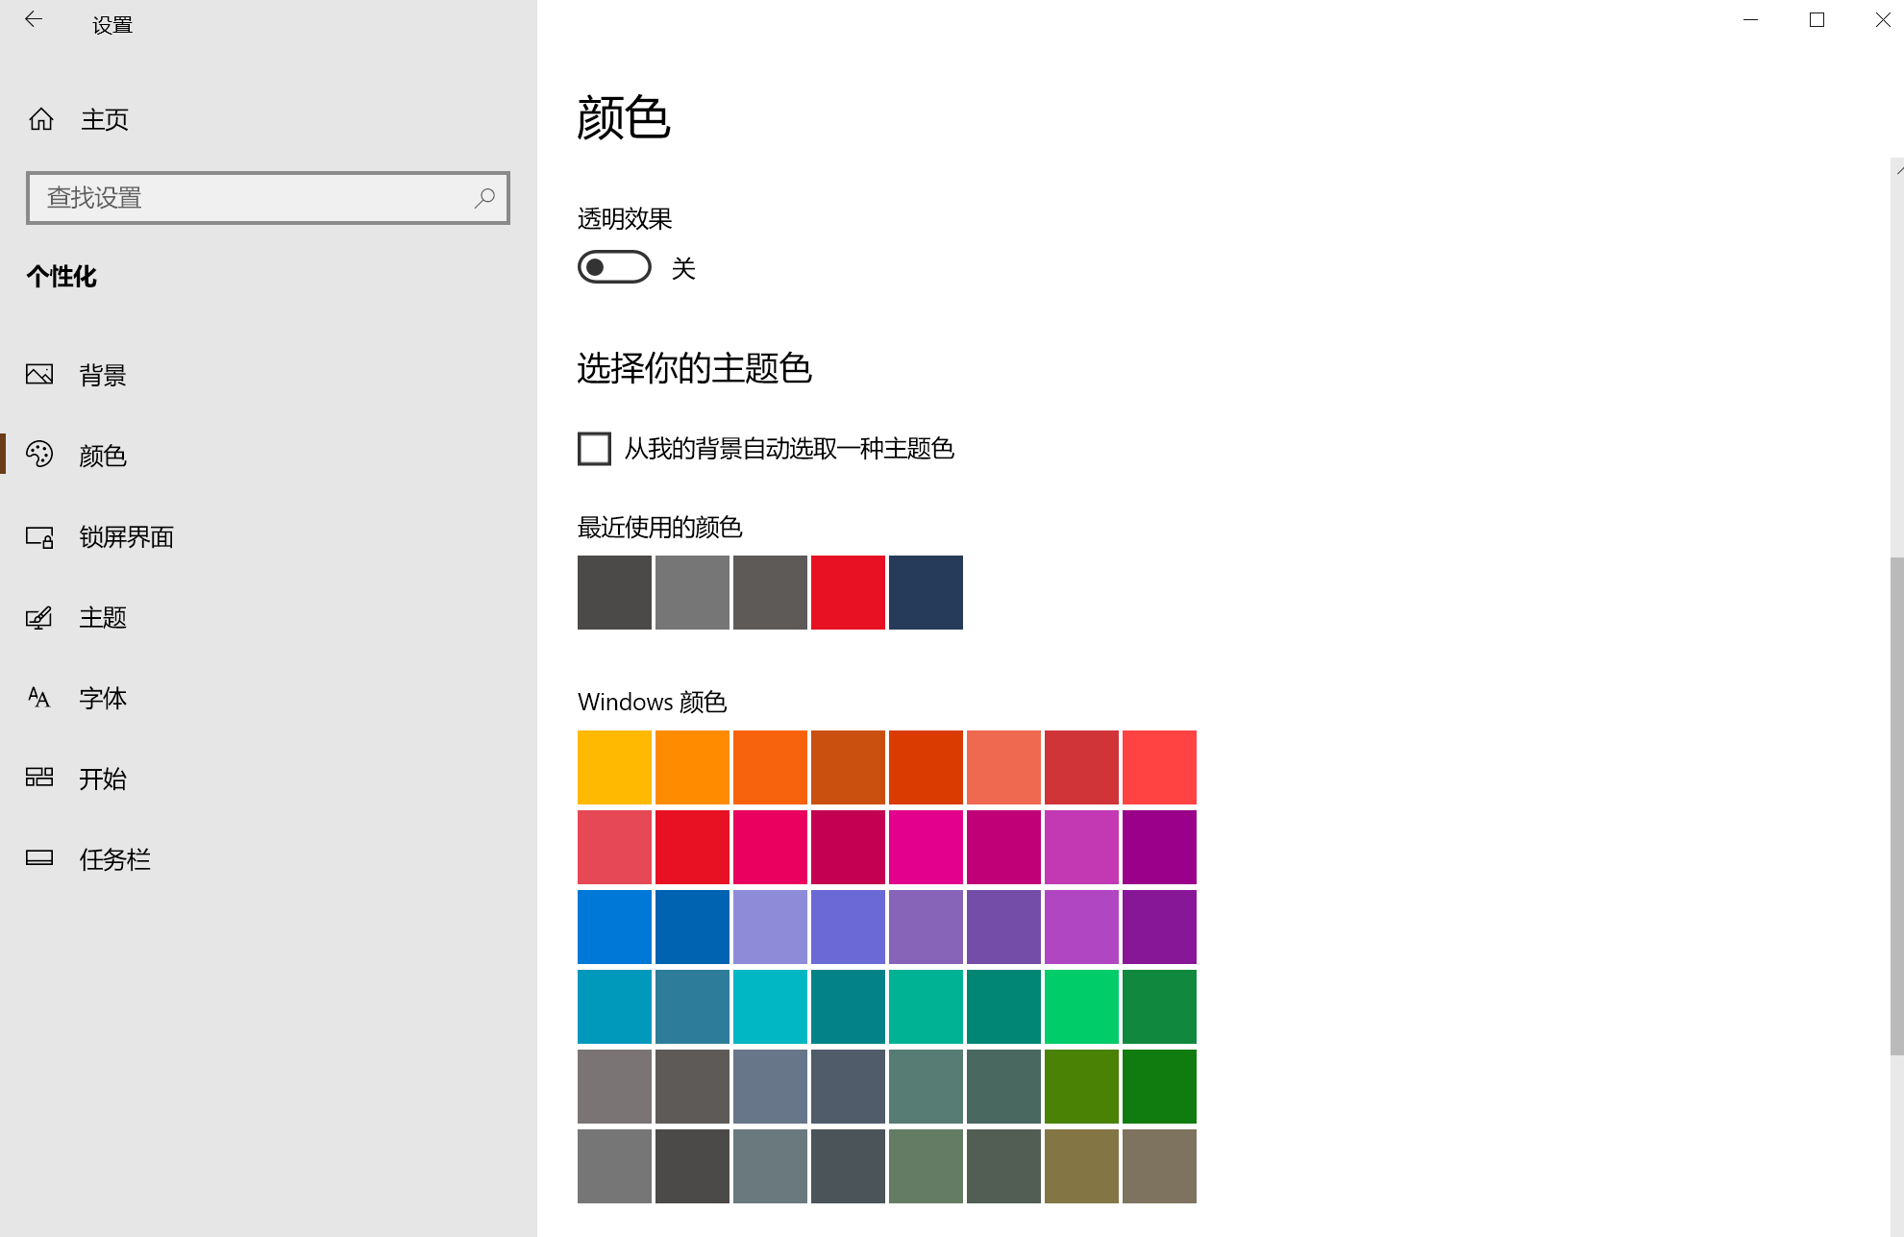Click the vertical scrollbar thumb

click(x=1896, y=805)
